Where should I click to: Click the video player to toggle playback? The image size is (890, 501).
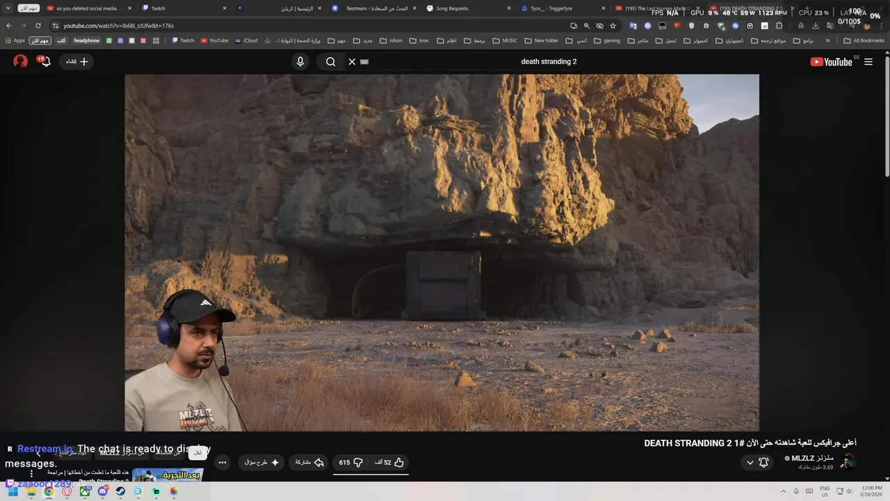click(x=442, y=253)
